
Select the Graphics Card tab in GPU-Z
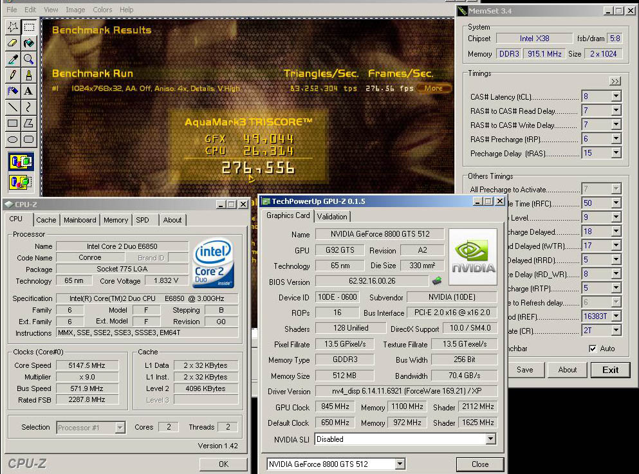pyautogui.click(x=288, y=215)
